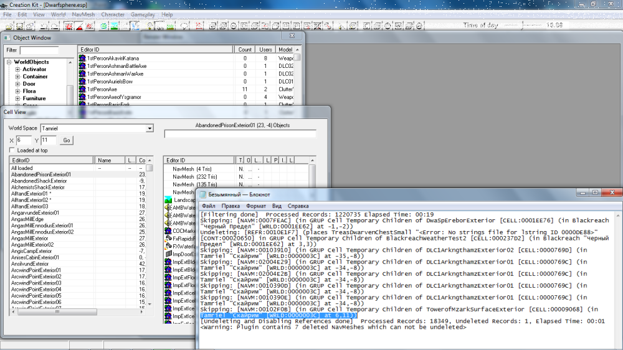
Task: Open the speech bubble dialogue toolbar icon
Action: (x=184, y=26)
